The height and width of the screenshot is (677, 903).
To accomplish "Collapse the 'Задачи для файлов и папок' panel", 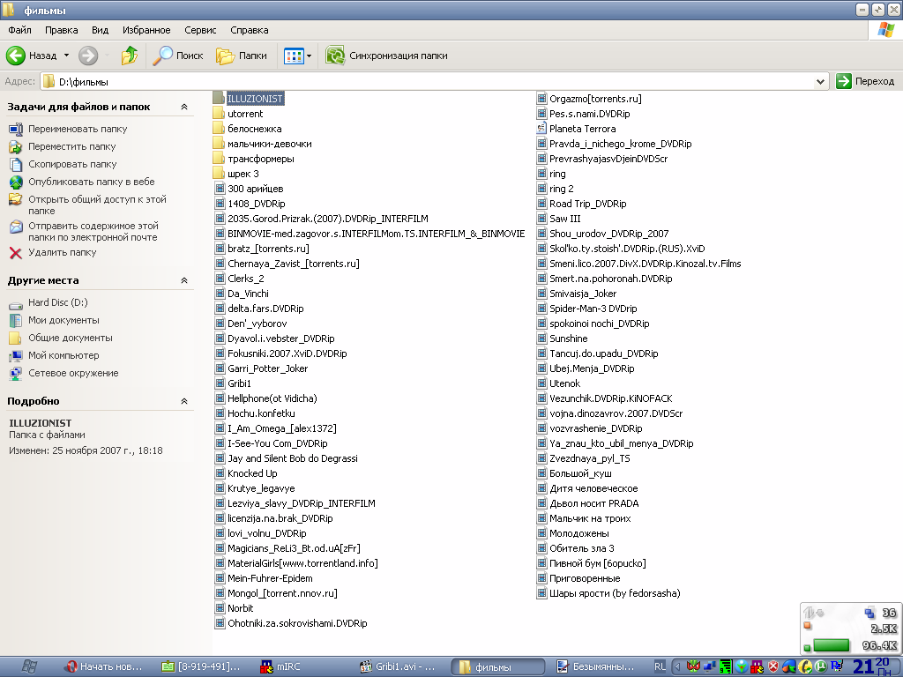I will [x=184, y=107].
